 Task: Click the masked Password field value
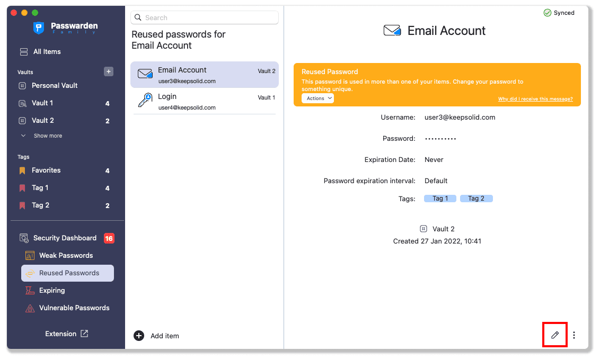[x=440, y=139]
